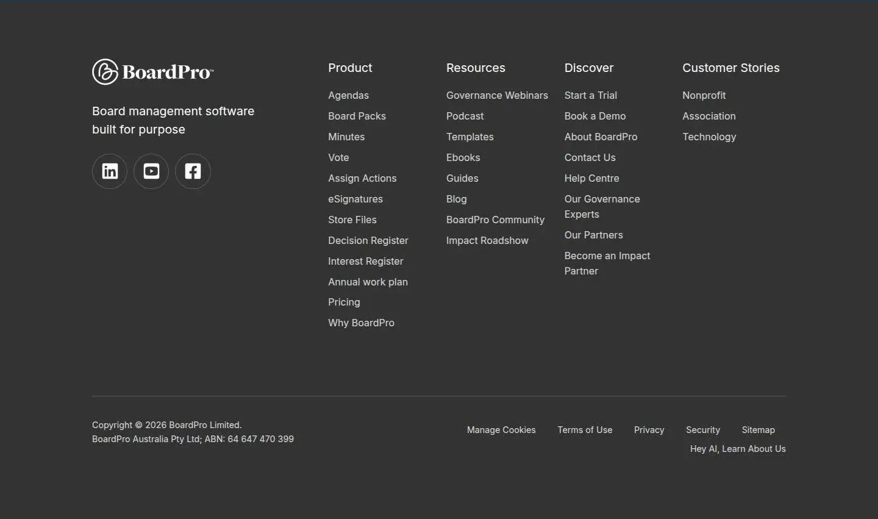
Task: Open the Privacy policy link
Action: (x=649, y=430)
